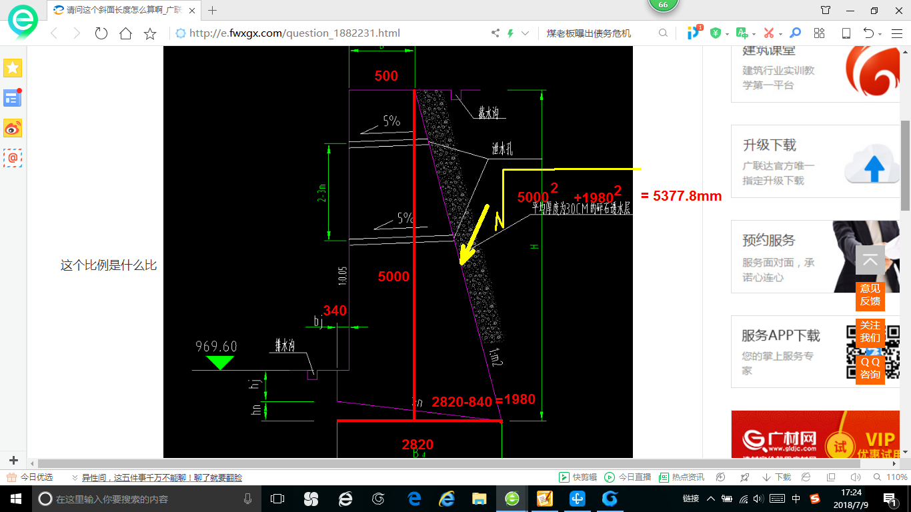Image resolution: width=911 pixels, height=512 pixels.
Task: Open 快剪辑 in the status bar
Action: click(577, 477)
